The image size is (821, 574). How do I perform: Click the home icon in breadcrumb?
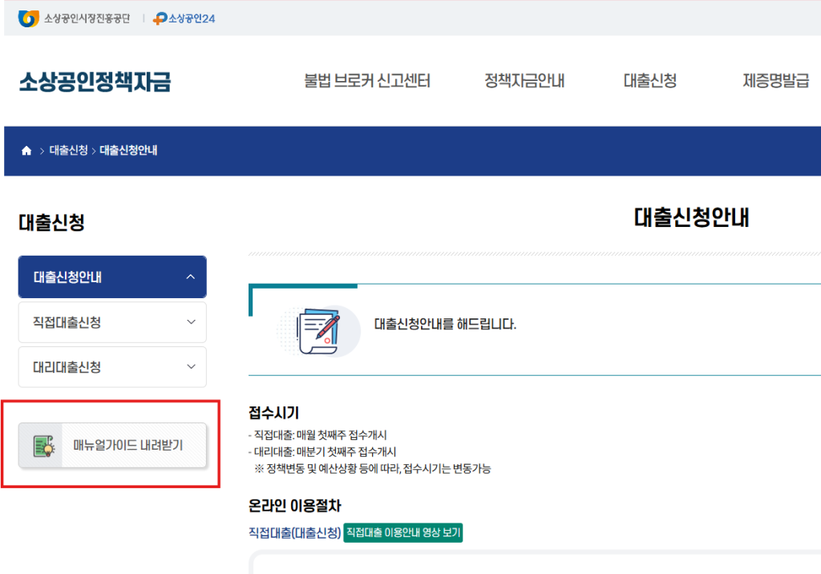(26, 151)
